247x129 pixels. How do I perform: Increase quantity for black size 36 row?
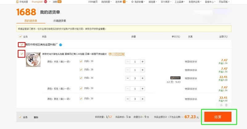click(x=142, y=99)
